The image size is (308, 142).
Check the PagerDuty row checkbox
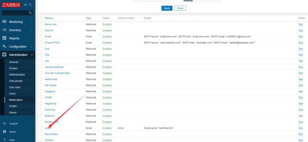40,103
